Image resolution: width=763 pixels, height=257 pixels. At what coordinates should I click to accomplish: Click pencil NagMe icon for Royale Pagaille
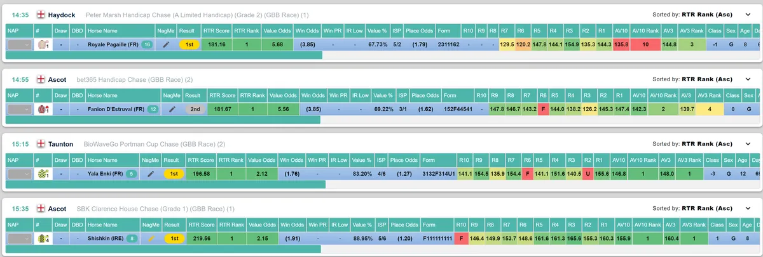[167, 45]
